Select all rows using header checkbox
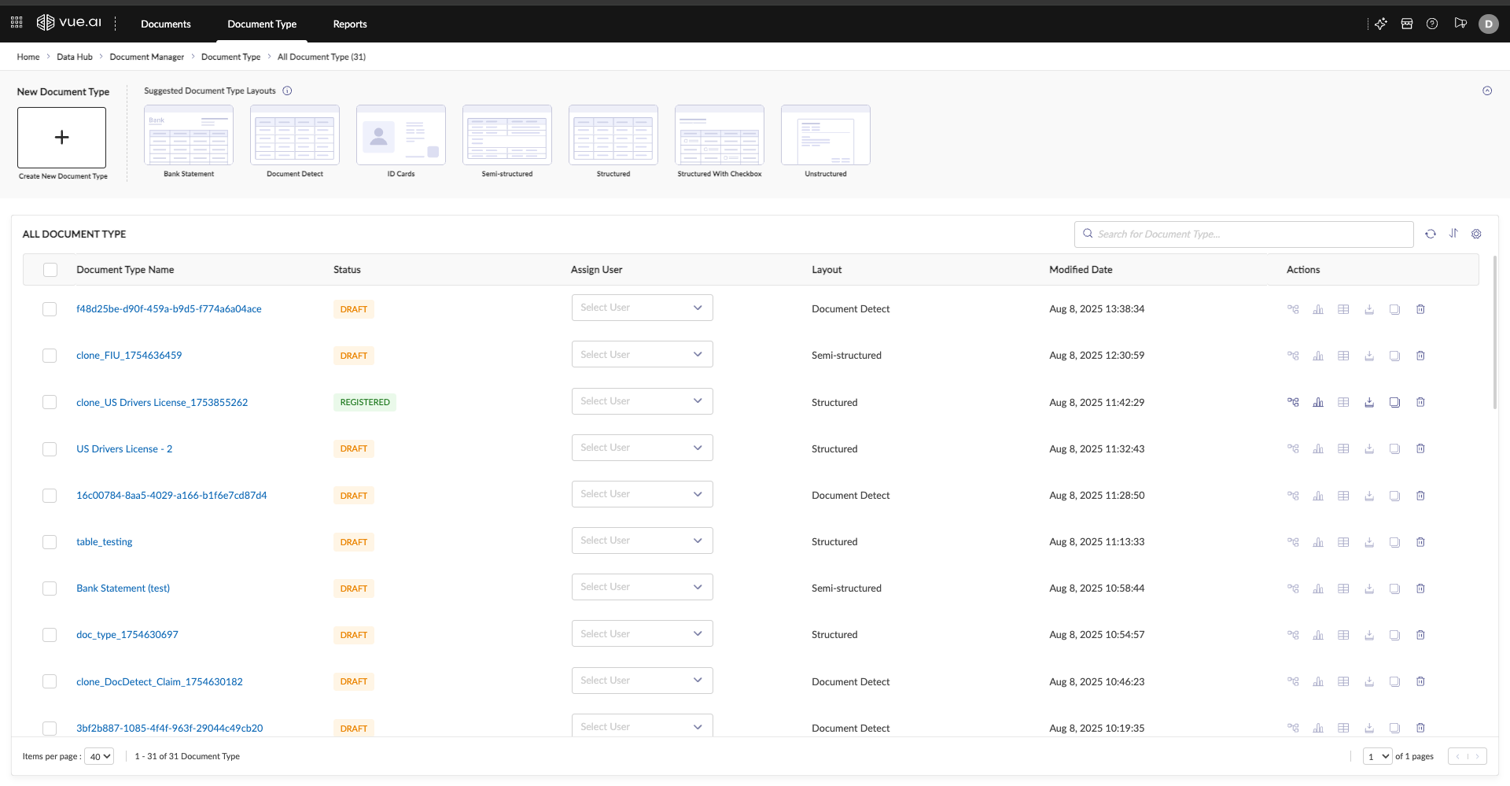The width and height of the screenshot is (1510, 786). (x=50, y=269)
